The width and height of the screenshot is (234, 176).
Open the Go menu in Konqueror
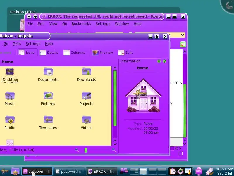65,24
